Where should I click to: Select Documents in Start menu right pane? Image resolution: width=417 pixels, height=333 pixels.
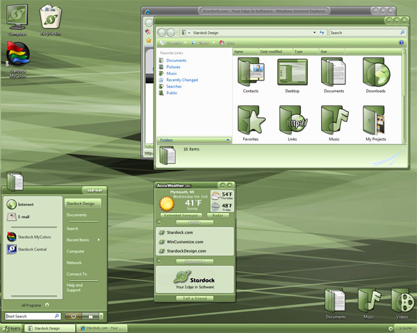[x=76, y=215]
